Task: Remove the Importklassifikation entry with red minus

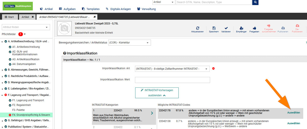Action: pos(213,69)
